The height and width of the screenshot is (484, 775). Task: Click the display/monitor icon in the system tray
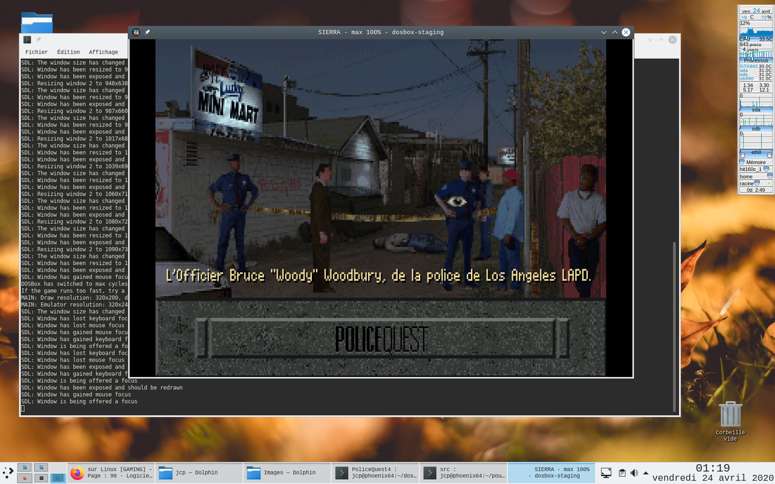(x=606, y=473)
